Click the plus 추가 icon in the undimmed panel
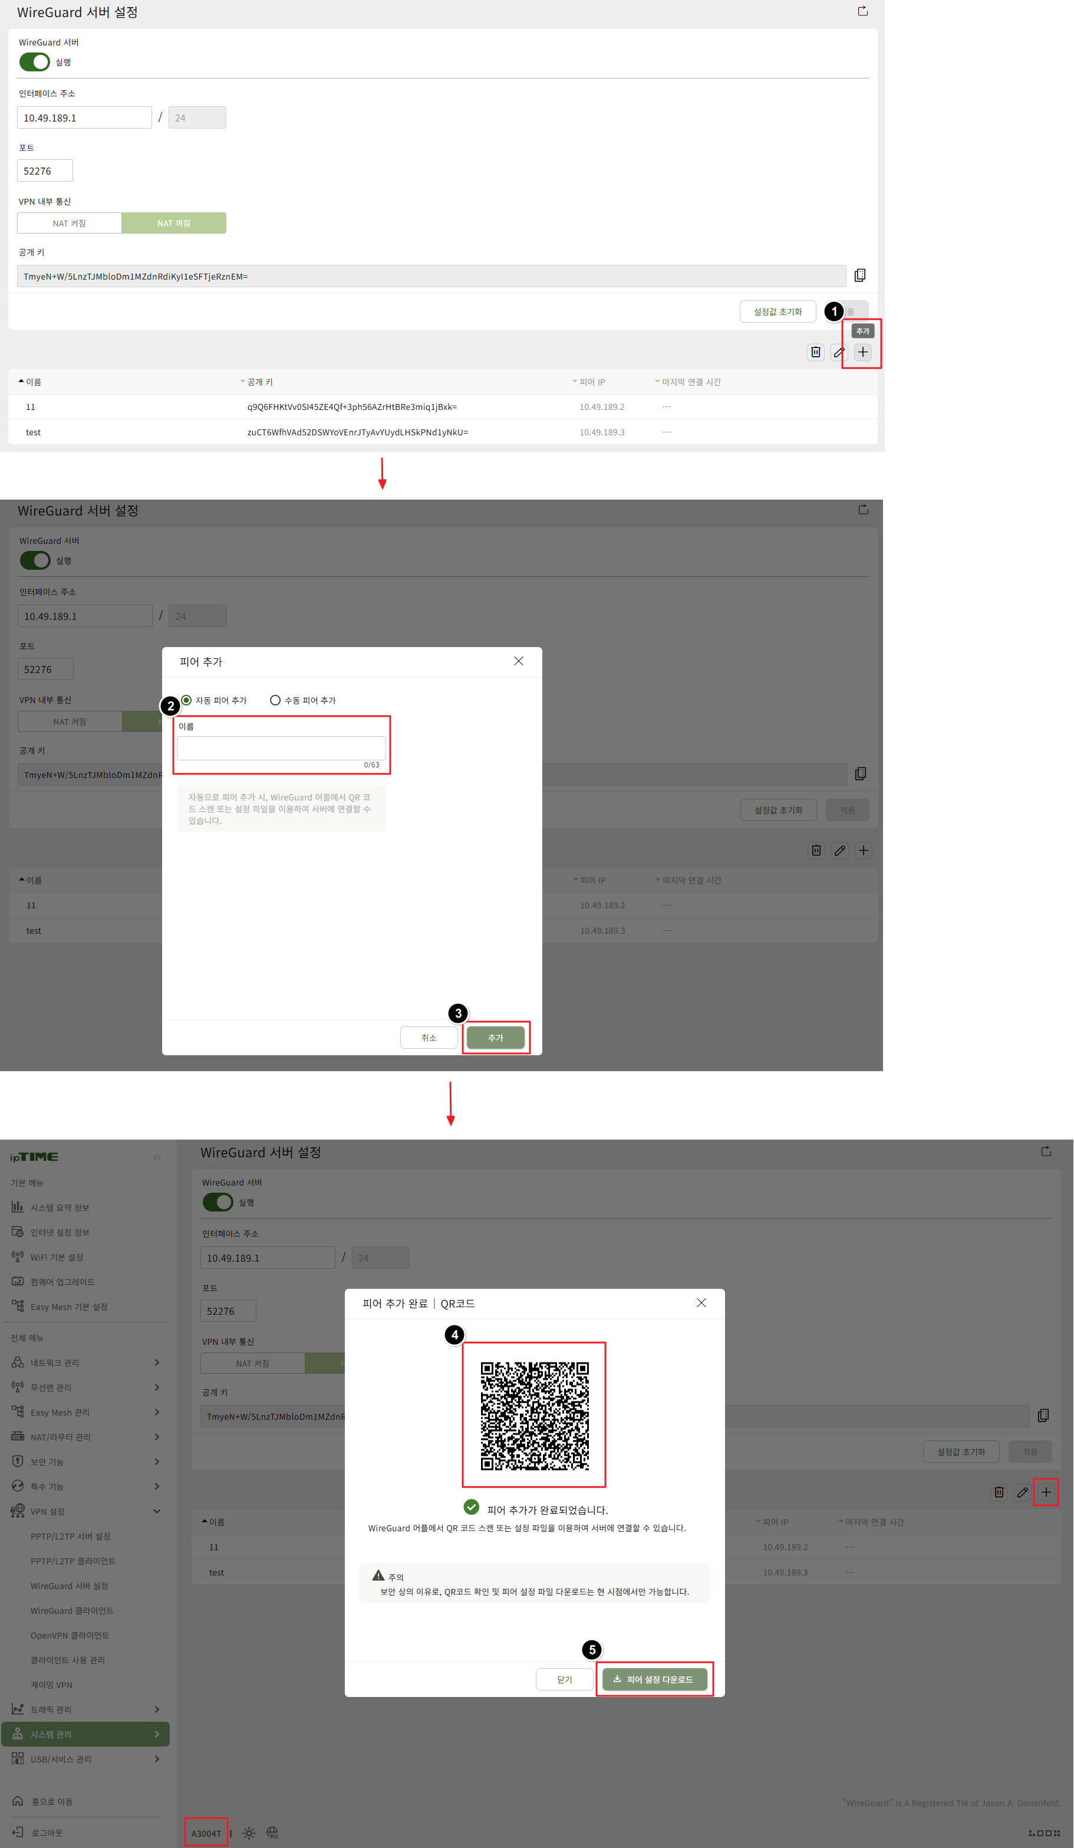1074x1848 pixels. (863, 352)
